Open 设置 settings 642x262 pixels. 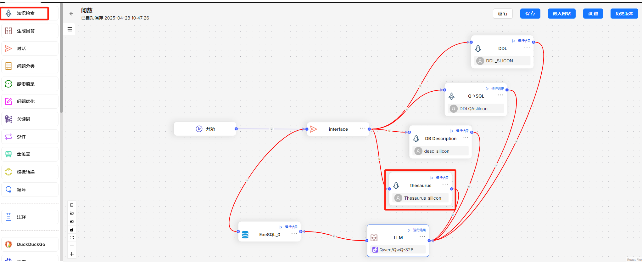click(x=593, y=14)
